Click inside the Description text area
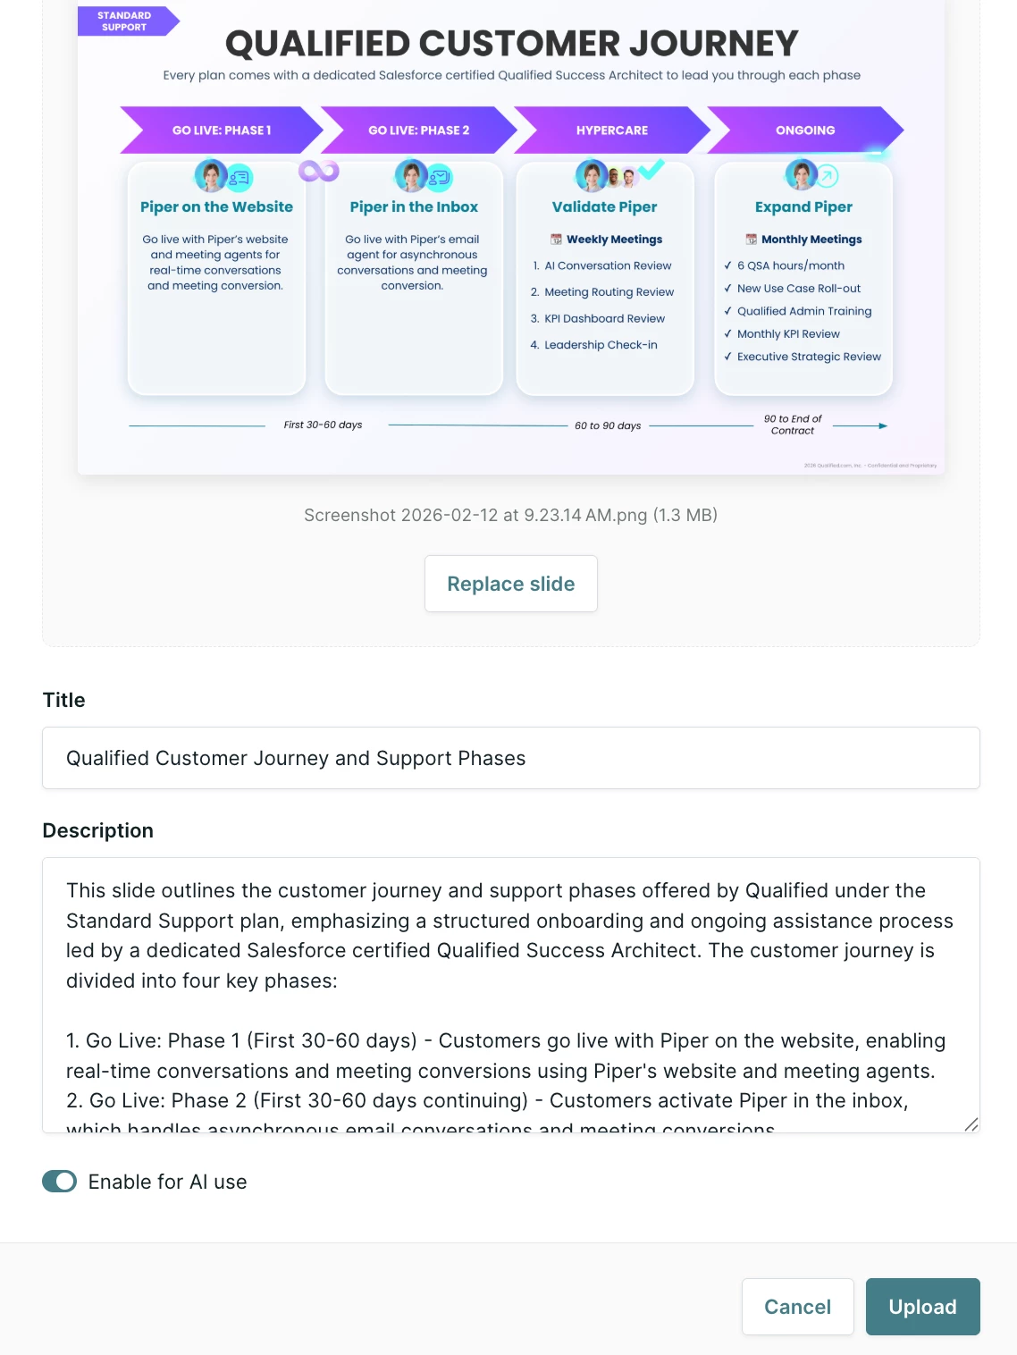The image size is (1017, 1355). [510, 995]
